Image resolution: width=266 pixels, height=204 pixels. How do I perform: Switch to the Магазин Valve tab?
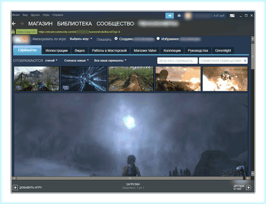(145, 50)
